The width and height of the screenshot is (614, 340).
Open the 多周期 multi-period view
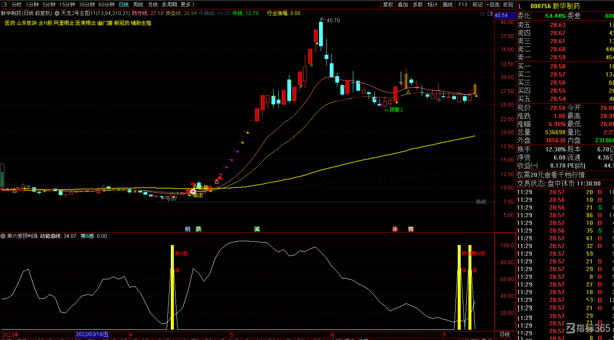tap(169, 5)
